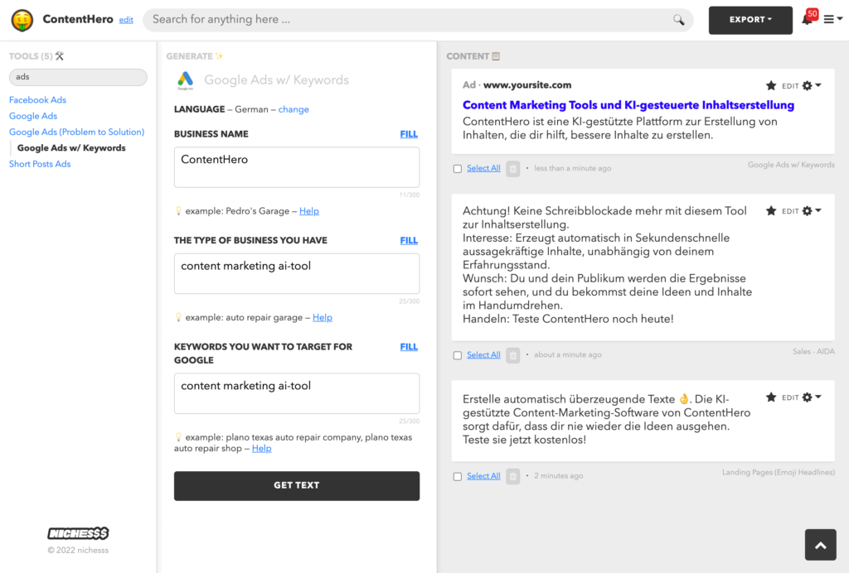Change the German language setting
This screenshot has height=573, width=849.
click(x=294, y=109)
